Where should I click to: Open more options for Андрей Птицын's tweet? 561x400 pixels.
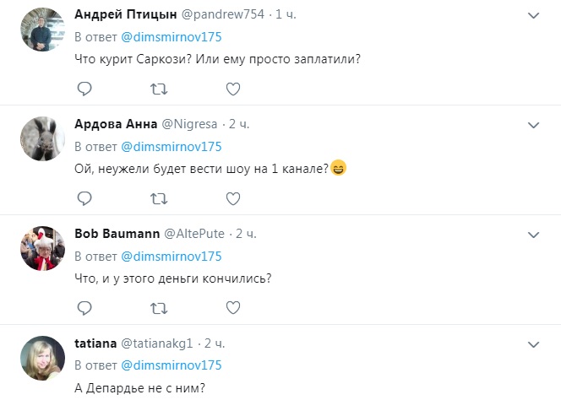click(x=533, y=16)
